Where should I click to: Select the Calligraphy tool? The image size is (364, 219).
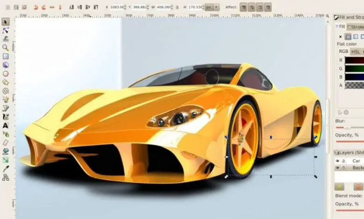pos(5,117)
